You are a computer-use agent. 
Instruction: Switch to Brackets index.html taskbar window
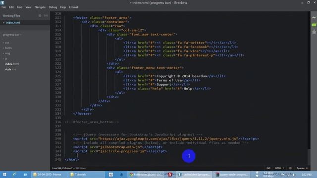pyautogui.click(x=194, y=175)
